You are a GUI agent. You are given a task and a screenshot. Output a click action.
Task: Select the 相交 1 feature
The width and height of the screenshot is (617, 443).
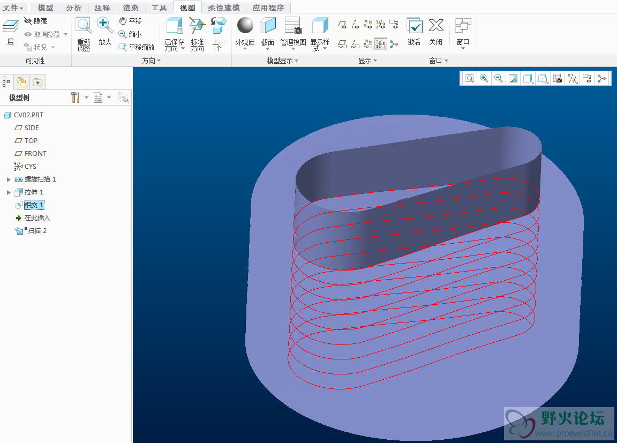29,205
